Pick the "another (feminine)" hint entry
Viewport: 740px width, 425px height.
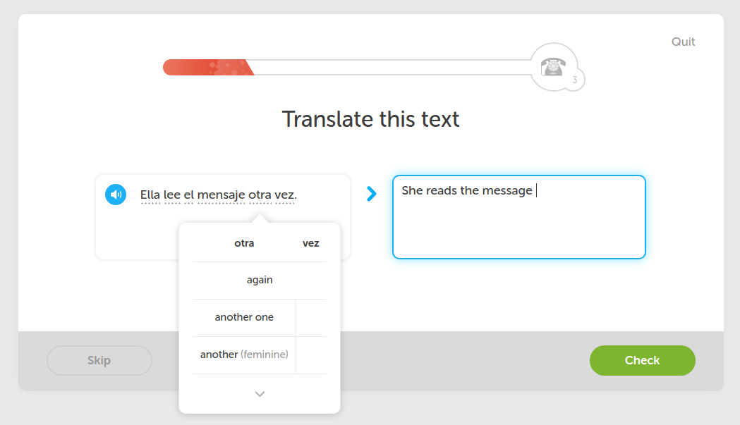[x=244, y=355]
